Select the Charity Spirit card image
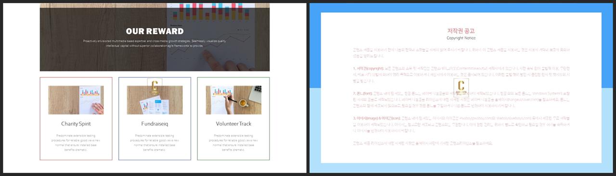Screen dimensions: 616x176 point(76,100)
